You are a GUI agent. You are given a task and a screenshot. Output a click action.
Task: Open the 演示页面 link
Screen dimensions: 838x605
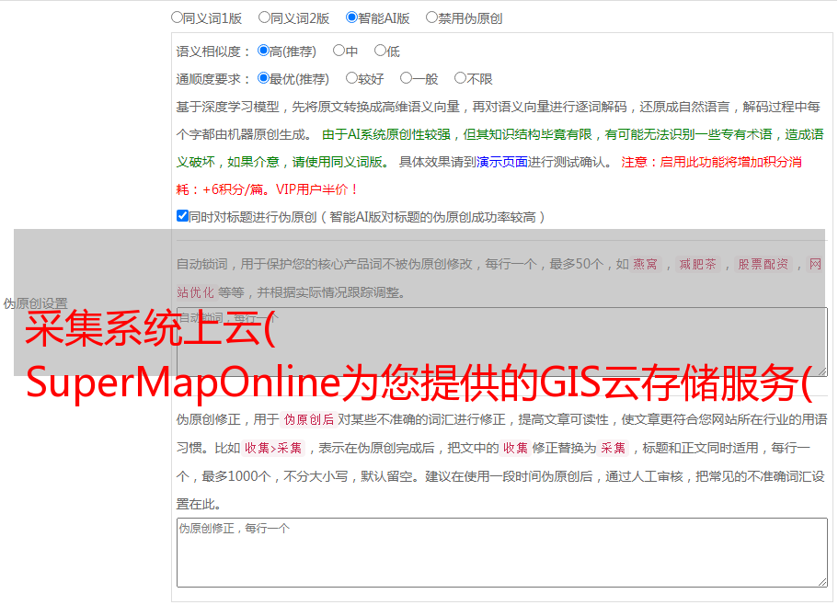click(502, 162)
